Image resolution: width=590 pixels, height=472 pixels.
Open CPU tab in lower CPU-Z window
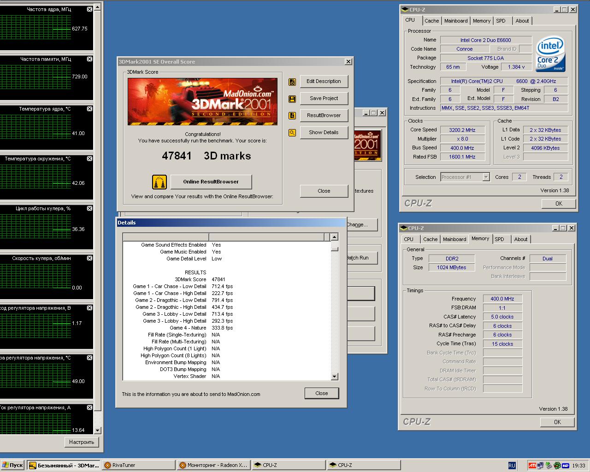[x=409, y=239]
